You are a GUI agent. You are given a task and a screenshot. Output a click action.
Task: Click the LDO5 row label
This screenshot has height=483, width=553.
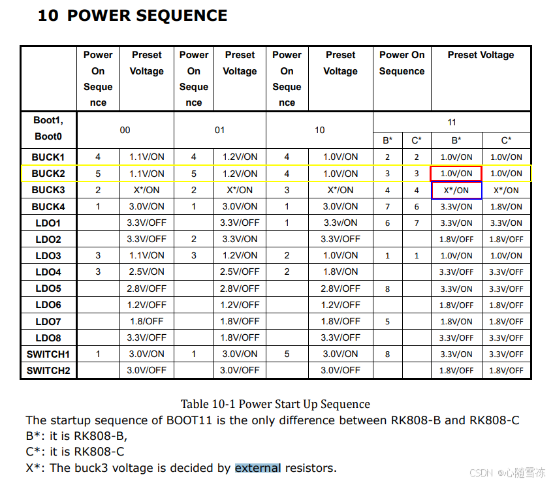[48, 288]
